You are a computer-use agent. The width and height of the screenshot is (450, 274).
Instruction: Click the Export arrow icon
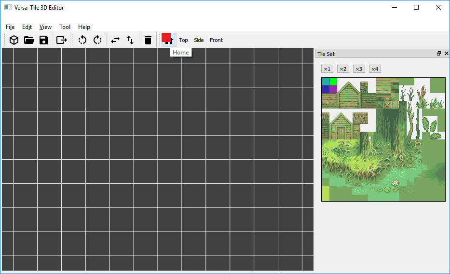[x=61, y=40]
